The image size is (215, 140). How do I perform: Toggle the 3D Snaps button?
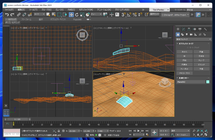pos(124,14)
